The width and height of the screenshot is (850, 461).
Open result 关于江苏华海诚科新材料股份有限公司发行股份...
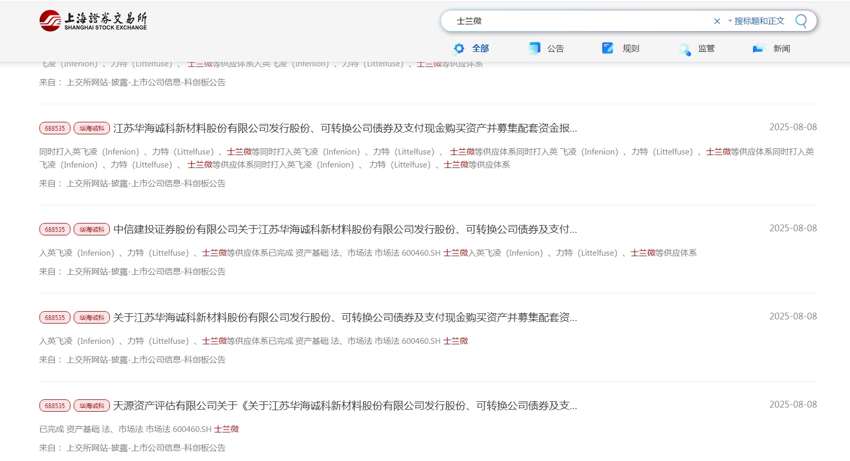345,317
